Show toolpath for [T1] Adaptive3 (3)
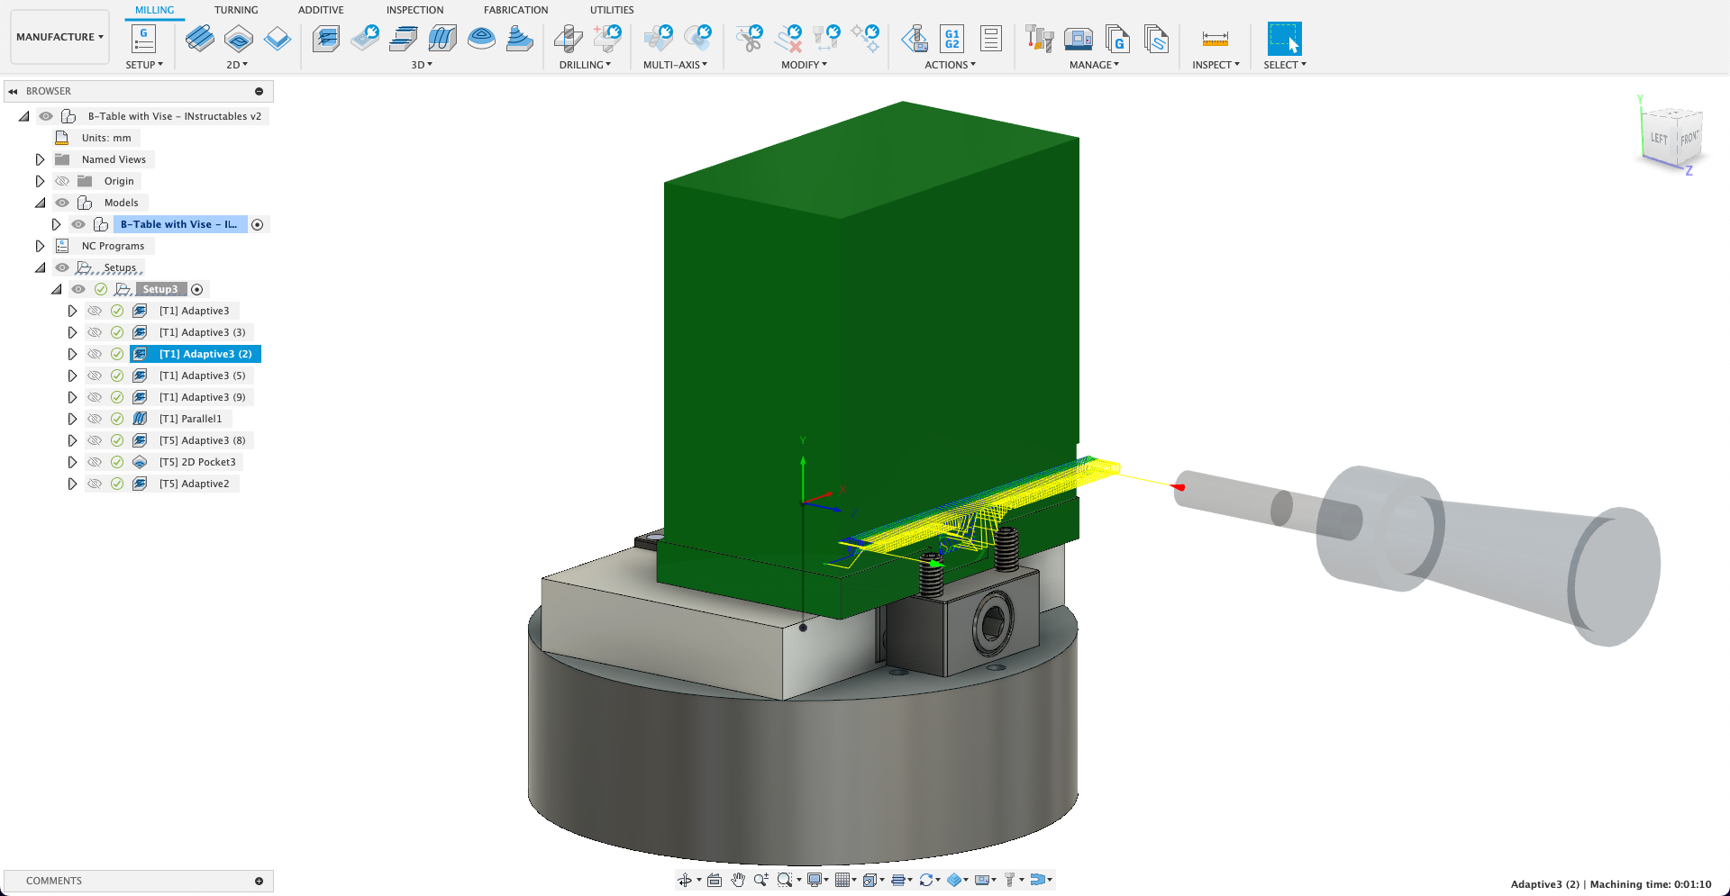This screenshot has height=896, width=1730. (x=95, y=332)
